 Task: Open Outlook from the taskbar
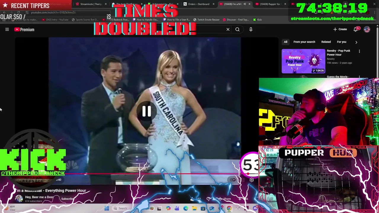[212, 209]
